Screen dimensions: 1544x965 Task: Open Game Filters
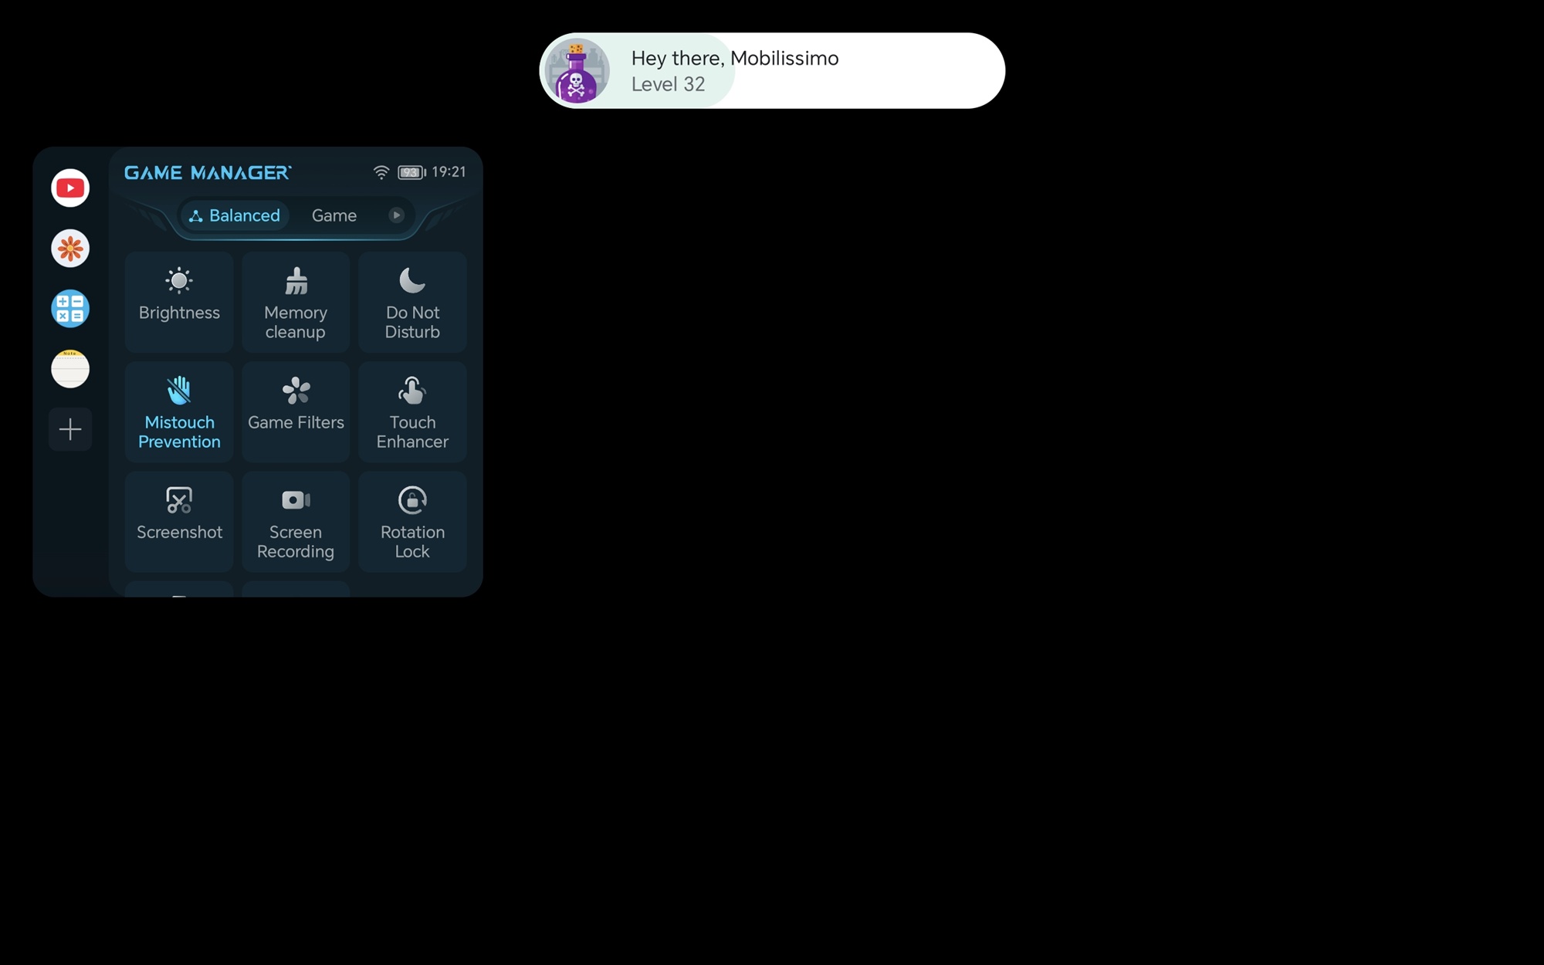point(296,411)
